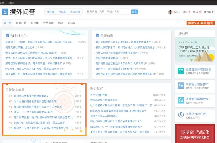Open hot question 网站文章收录慢，怎么办？

click(x=20, y=47)
